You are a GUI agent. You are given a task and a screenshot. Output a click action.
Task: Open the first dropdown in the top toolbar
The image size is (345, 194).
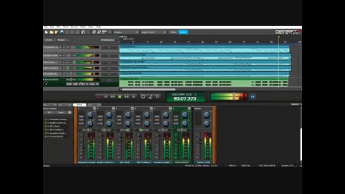[x=126, y=32]
